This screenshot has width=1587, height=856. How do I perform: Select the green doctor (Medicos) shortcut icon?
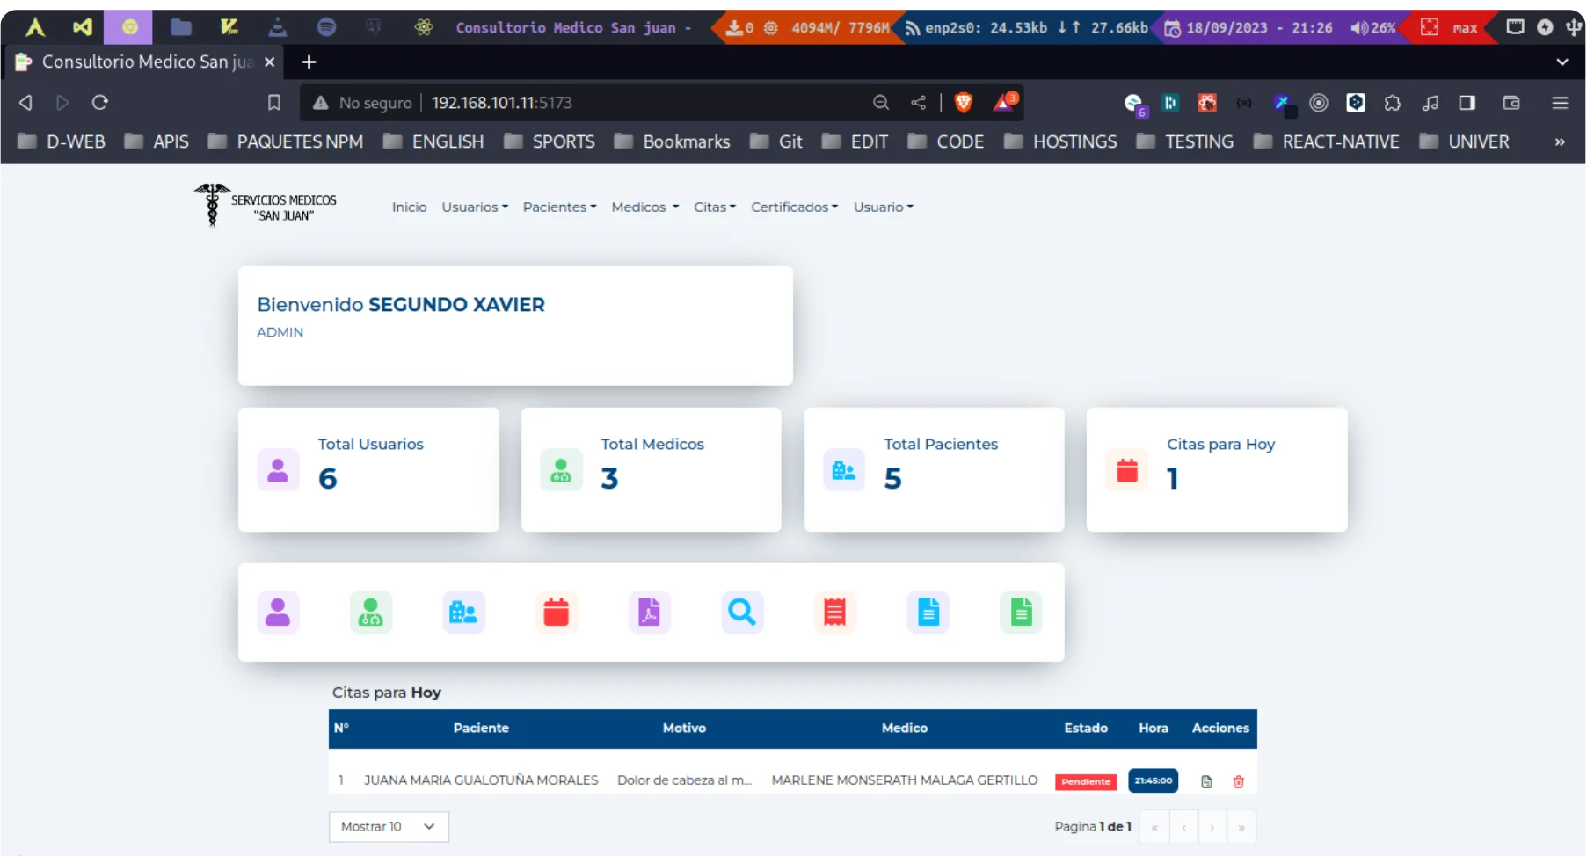point(371,613)
